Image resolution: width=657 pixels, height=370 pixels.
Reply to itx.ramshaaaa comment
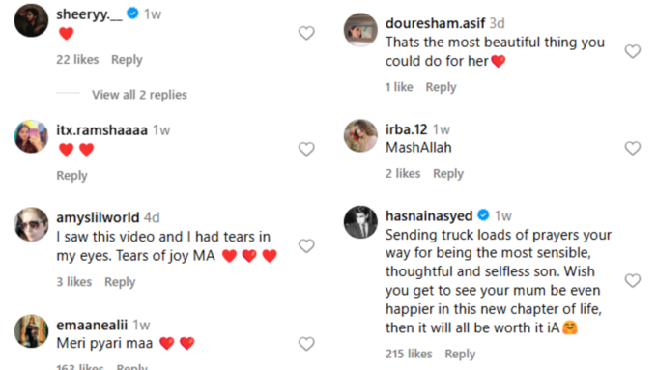click(72, 176)
